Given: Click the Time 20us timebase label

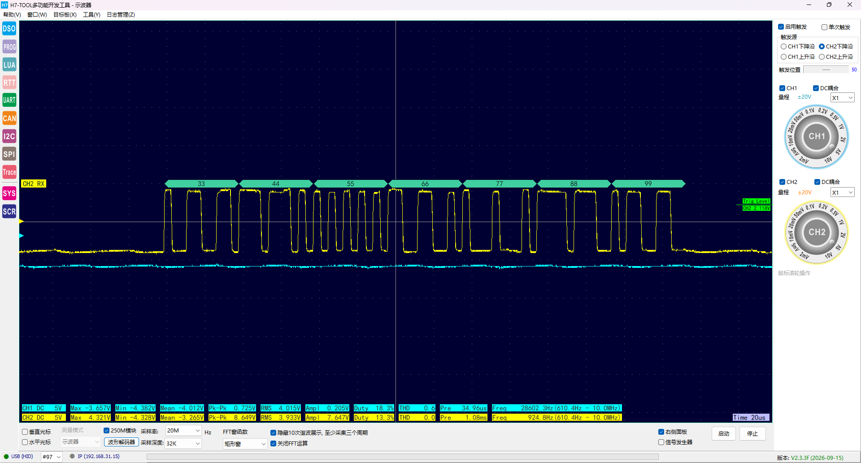Looking at the screenshot, I should (751, 418).
